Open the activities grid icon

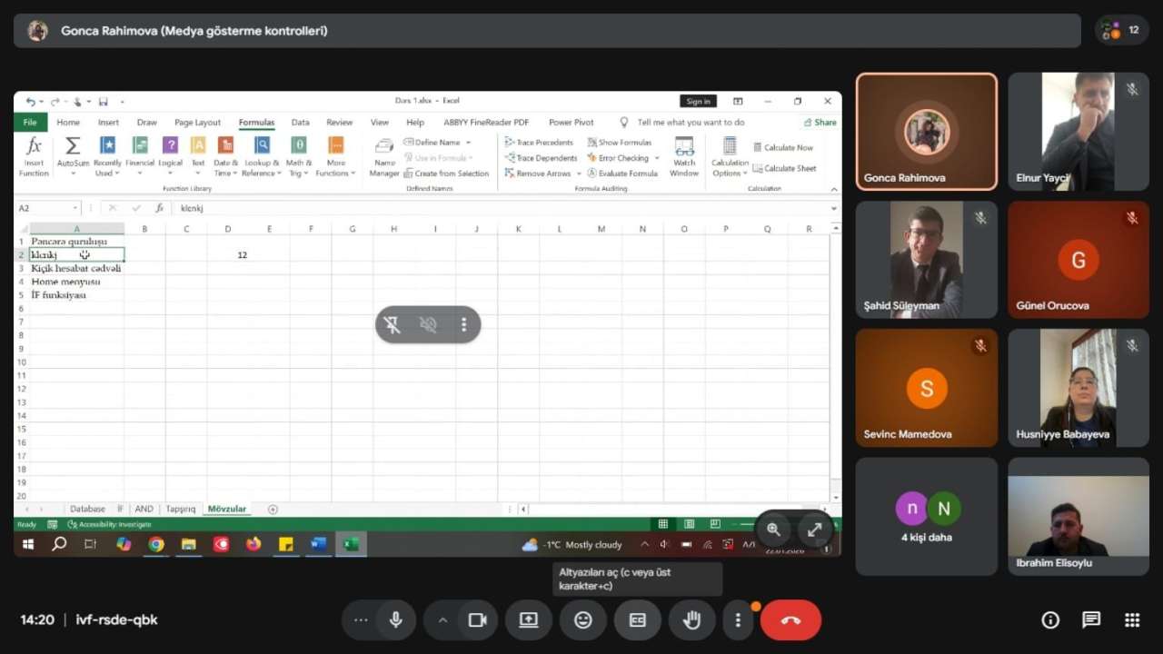[x=1132, y=620]
